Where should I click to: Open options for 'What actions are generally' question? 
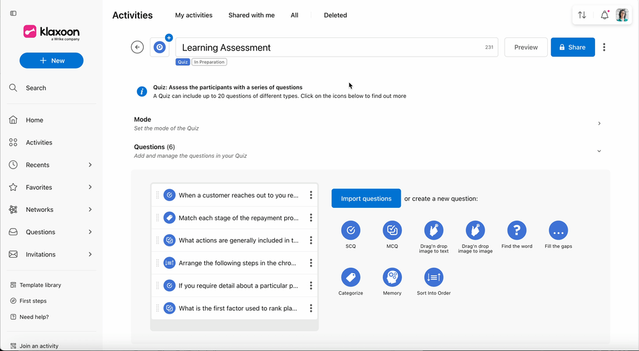311,240
